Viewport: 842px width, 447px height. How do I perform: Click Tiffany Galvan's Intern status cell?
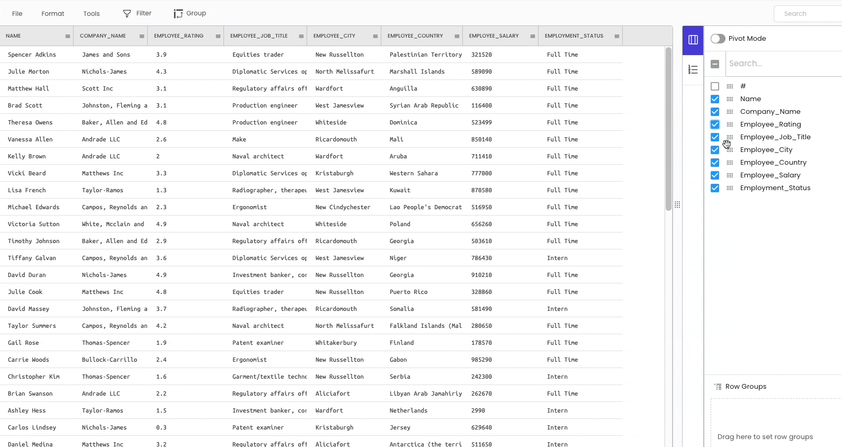point(580,258)
